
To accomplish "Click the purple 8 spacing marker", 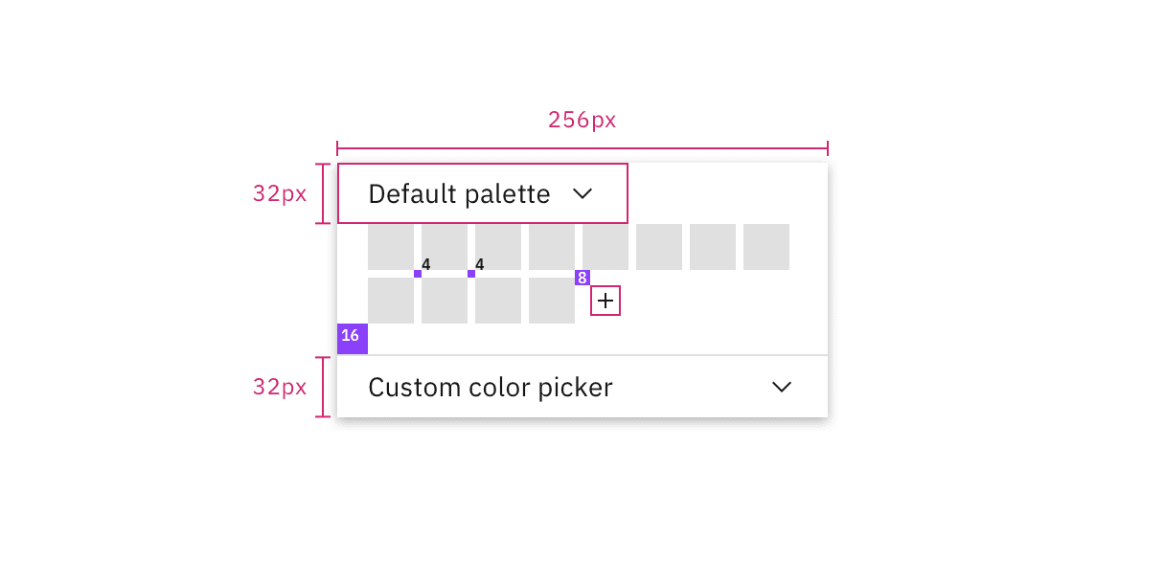I will coord(582,278).
